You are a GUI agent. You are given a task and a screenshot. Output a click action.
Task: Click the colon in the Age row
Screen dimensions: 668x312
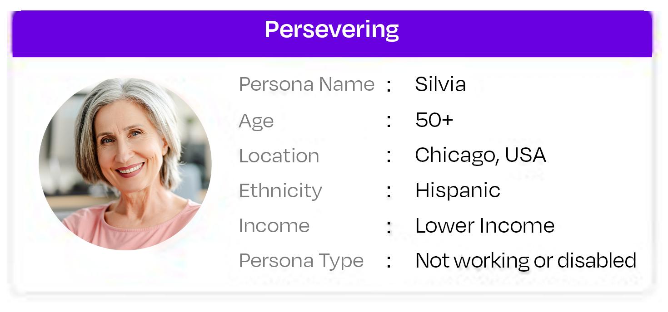(x=389, y=121)
